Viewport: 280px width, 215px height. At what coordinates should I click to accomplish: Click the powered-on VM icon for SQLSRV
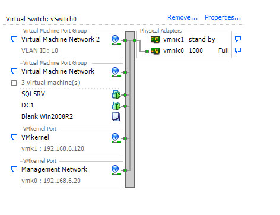point(116,94)
